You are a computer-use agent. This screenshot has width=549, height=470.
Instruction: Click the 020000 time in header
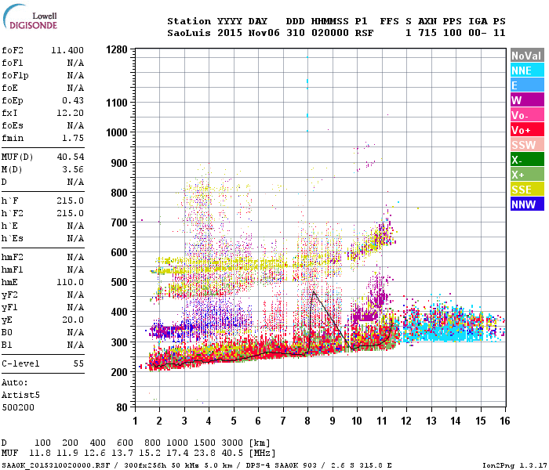coord(330,33)
